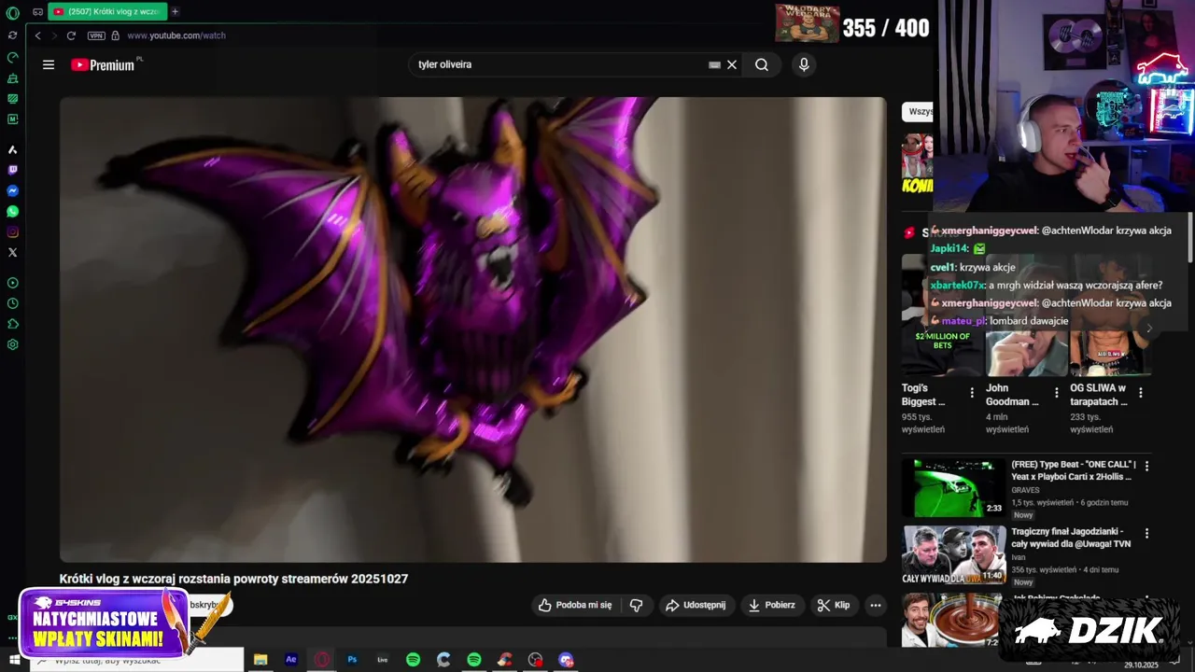Like the video with Podoba mi się
The height and width of the screenshot is (672, 1195).
point(575,605)
